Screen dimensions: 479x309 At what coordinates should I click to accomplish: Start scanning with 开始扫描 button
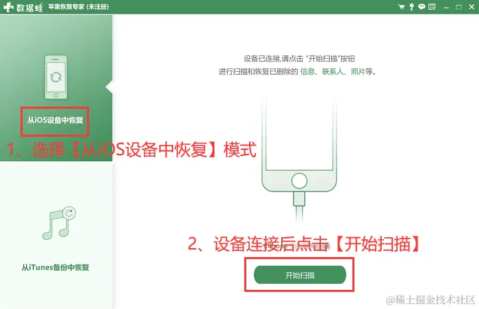(x=300, y=275)
